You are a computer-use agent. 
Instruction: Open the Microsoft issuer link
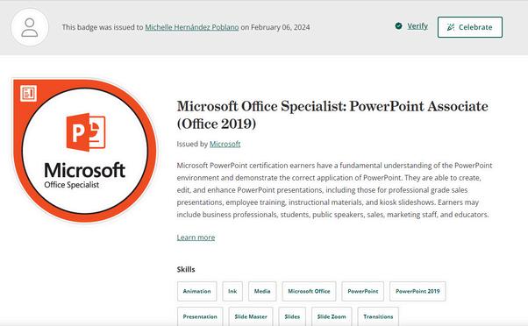pos(225,144)
